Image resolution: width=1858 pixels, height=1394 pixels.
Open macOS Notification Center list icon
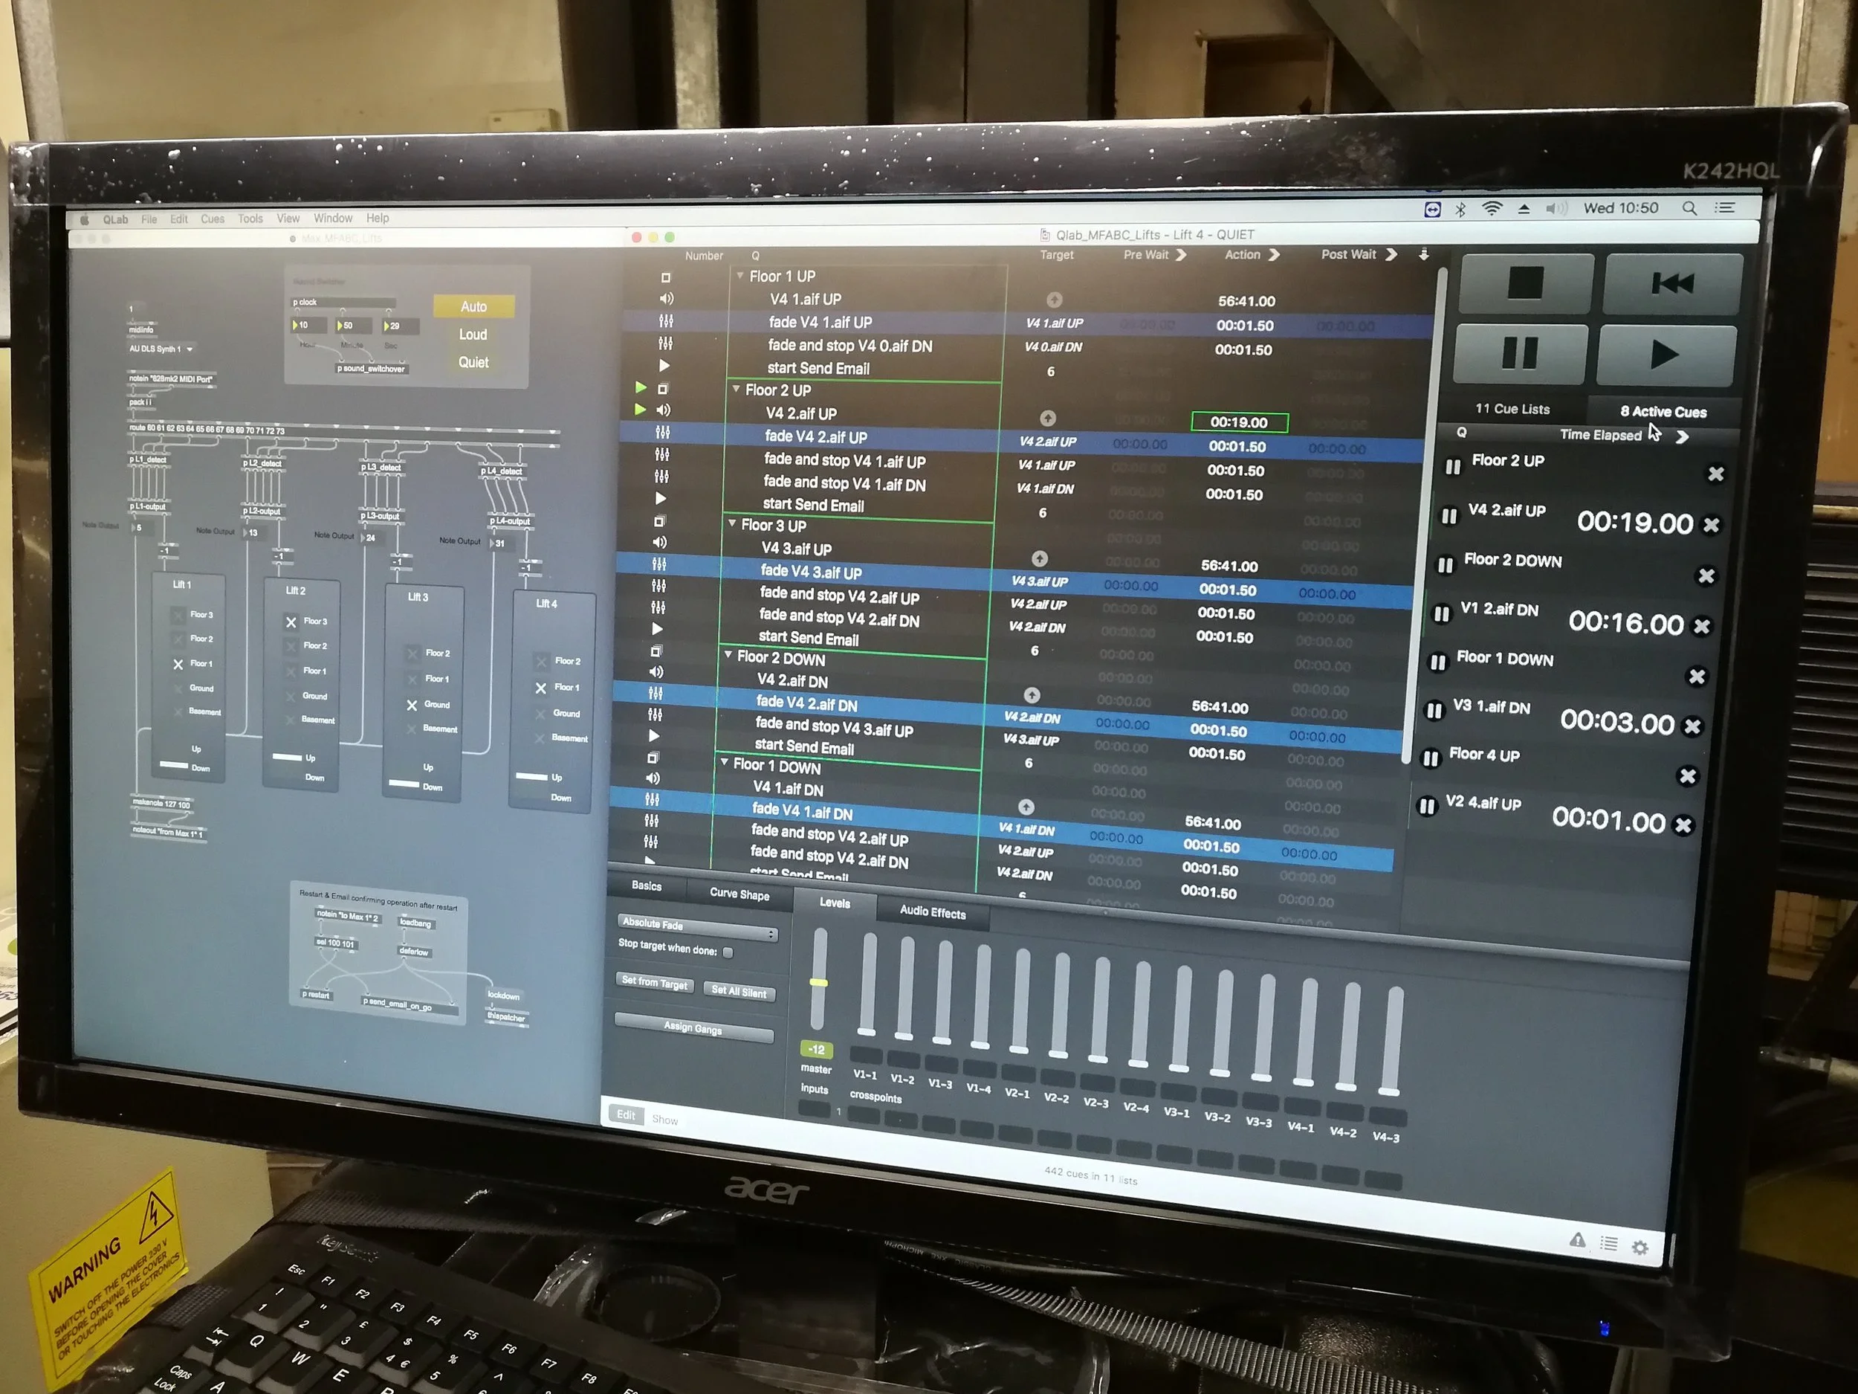pos(1724,207)
